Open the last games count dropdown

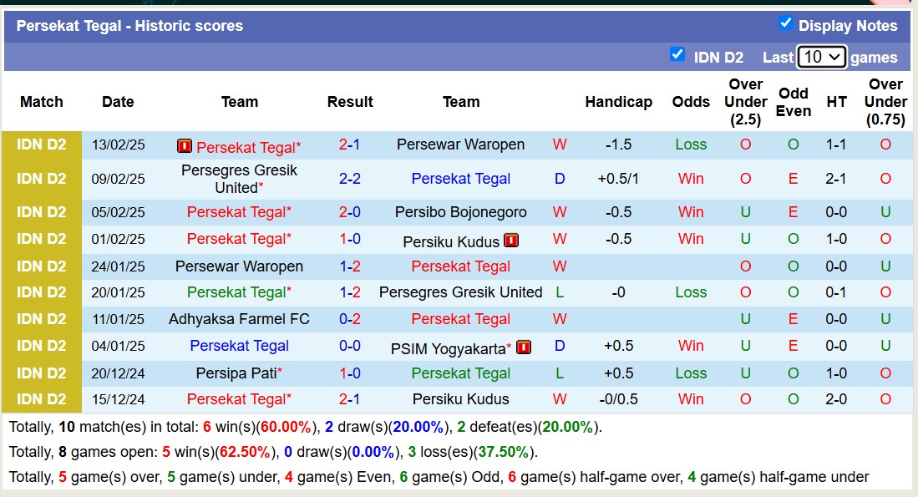click(821, 56)
